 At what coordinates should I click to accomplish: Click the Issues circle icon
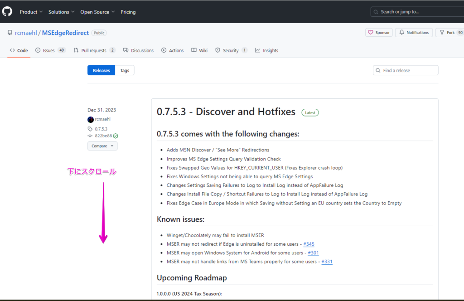click(x=38, y=50)
